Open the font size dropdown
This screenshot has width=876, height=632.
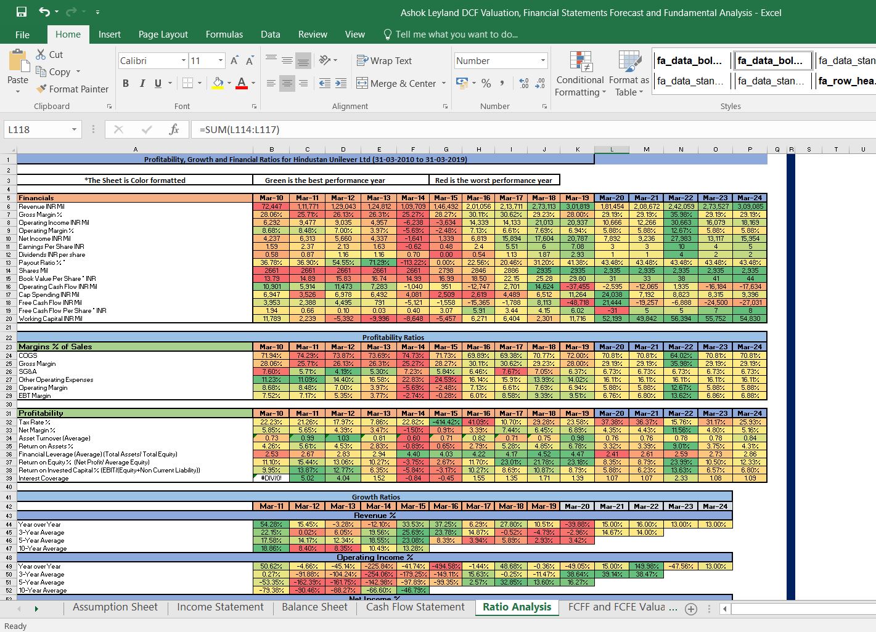(220, 60)
